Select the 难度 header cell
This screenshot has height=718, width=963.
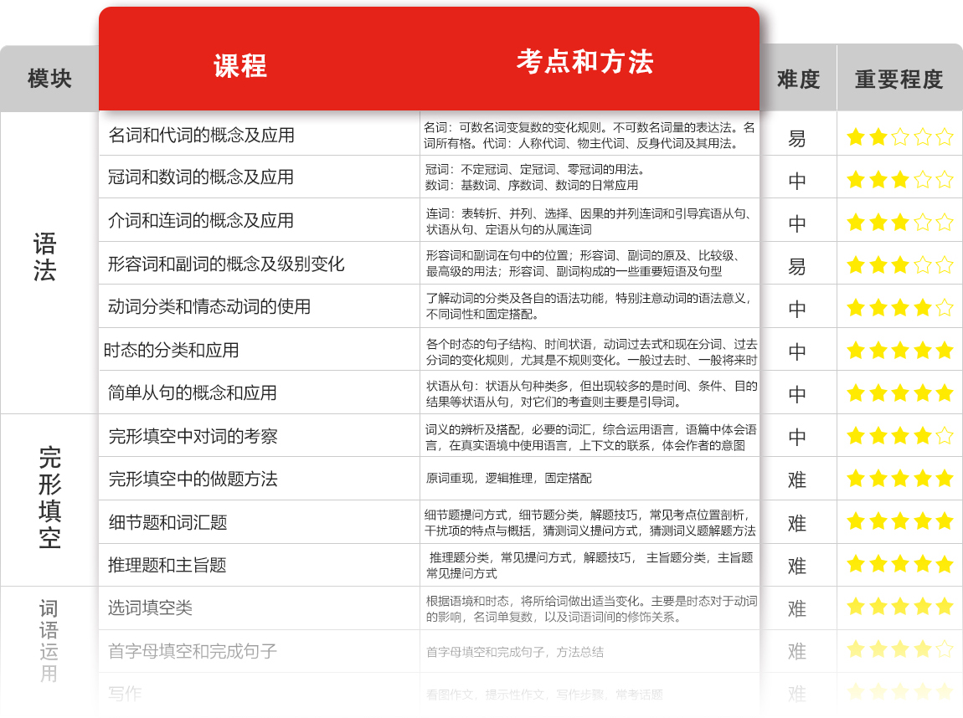point(798,79)
